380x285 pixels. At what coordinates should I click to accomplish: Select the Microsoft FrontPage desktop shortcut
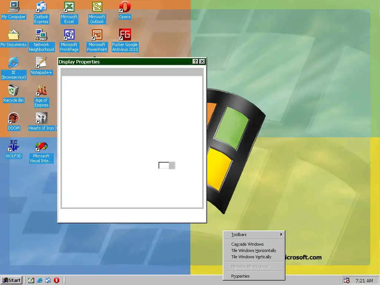click(69, 40)
